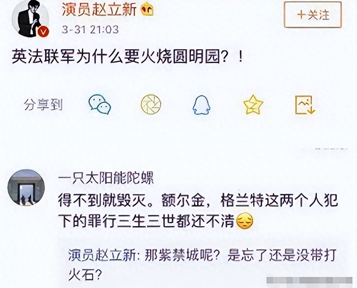This screenshot has width=357, height=288.
Task: Visit 一只太阳能陀螺 commenter username
Action: pyautogui.click(x=106, y=178)
